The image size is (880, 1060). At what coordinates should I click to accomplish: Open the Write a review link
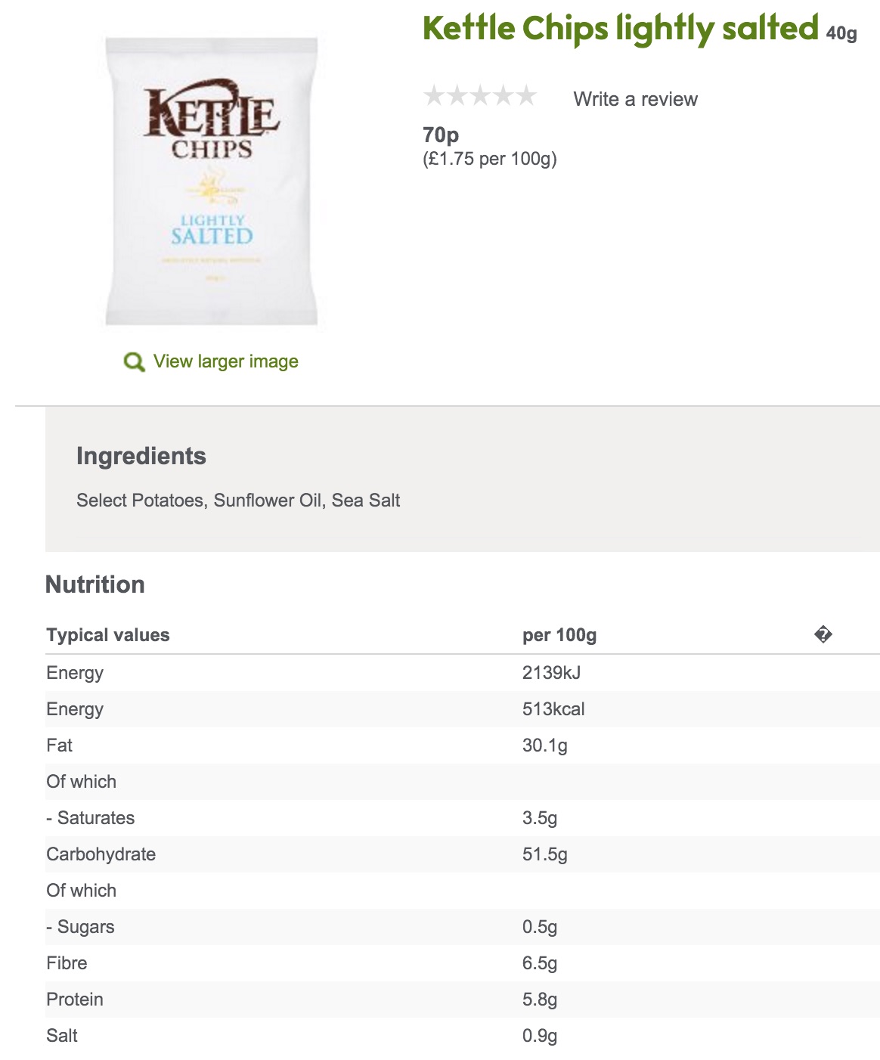click(635, 99)
